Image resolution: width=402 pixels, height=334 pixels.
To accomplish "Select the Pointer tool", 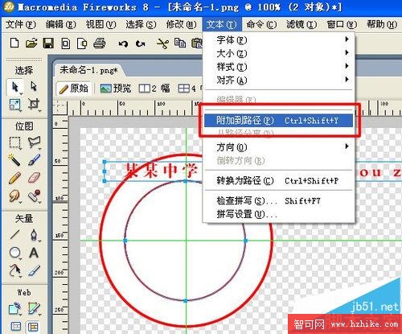I will click(14, 87).
